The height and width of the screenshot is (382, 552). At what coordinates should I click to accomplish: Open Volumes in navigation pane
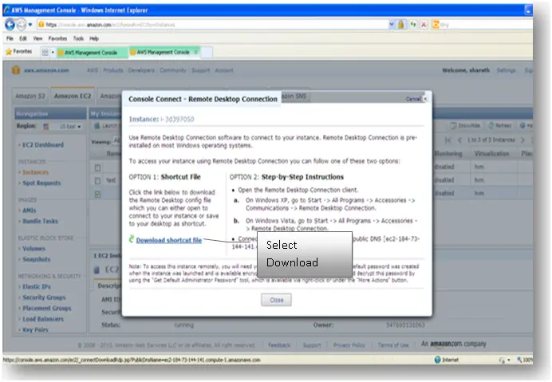pos(34,249)
